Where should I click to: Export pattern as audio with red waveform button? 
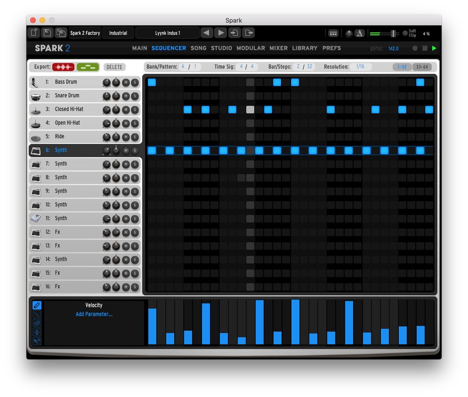click(63, 67)
